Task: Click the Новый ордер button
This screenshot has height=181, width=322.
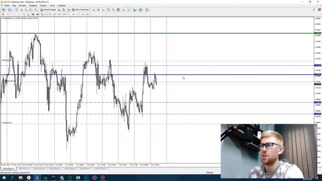Action: point(48,10)
